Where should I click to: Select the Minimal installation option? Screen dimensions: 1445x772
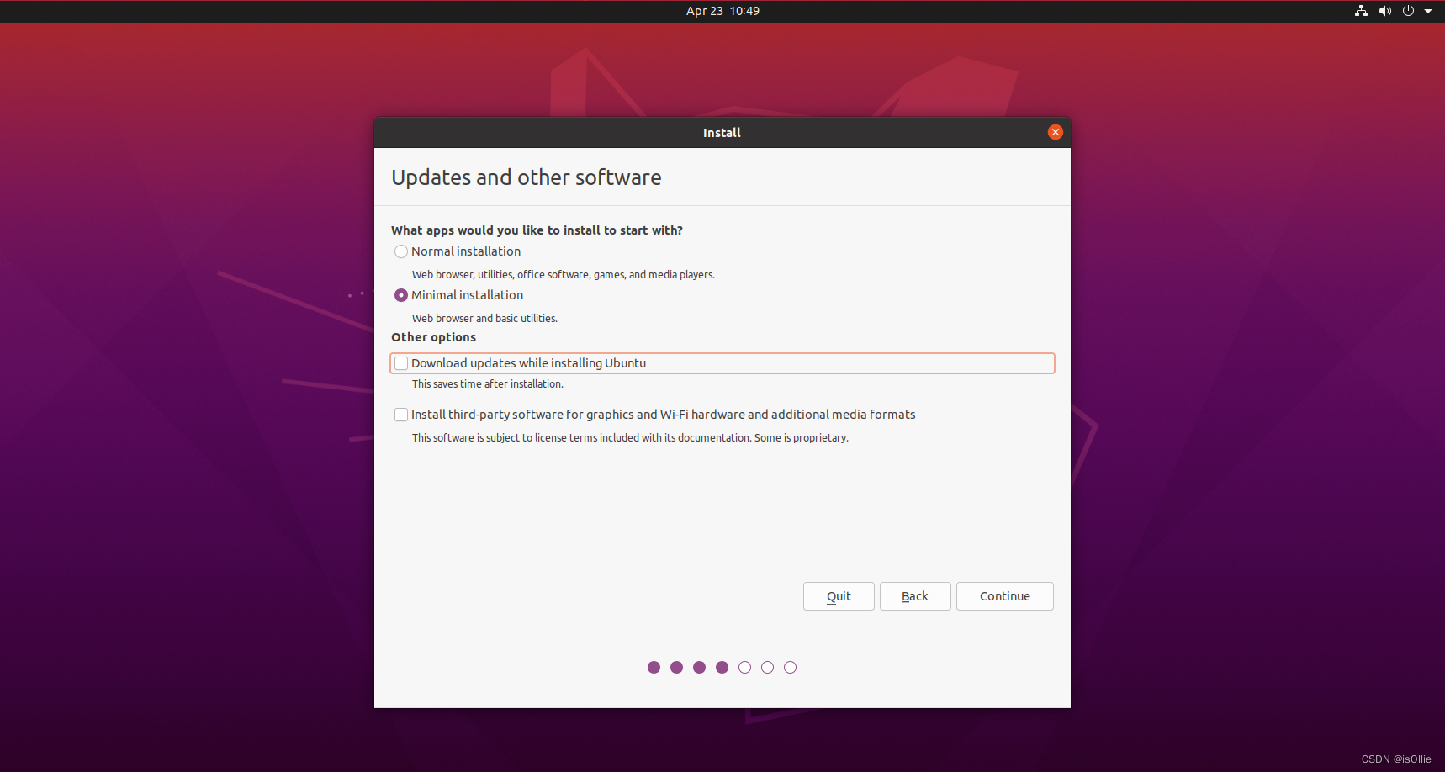click(401, 295)
